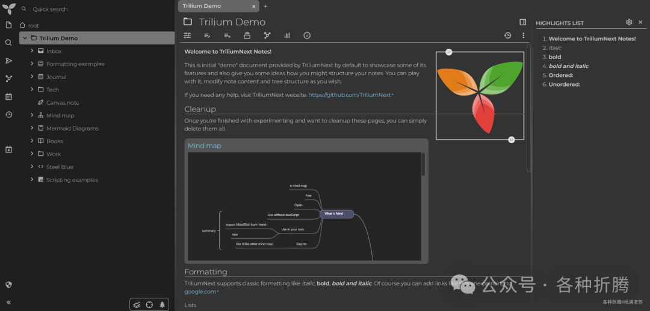The width and height of the screenshot is (650, 311).
Task: Click the note content vertical scrollbar
Action: point(528,108)
